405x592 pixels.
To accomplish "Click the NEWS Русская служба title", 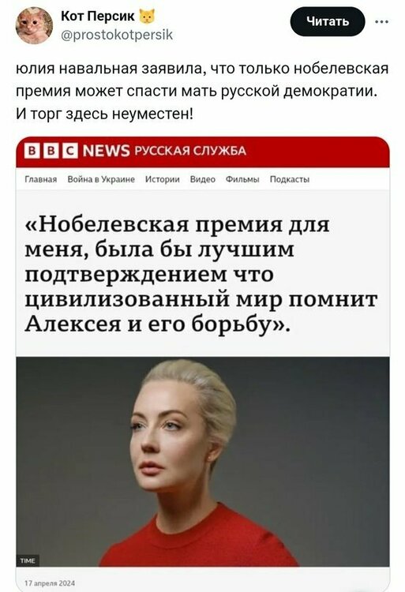I will click(164, 151).
